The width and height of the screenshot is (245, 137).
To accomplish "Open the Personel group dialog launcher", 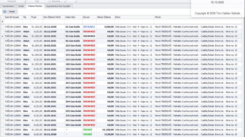I will point(25,2).
